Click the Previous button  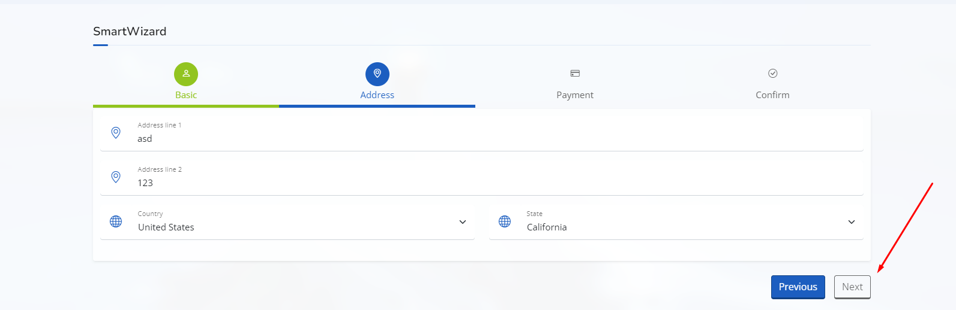click(x=798, y=287)
